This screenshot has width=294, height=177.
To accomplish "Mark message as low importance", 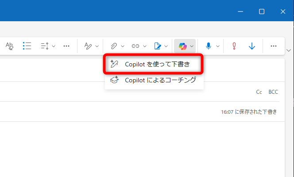I will [252, 46].
